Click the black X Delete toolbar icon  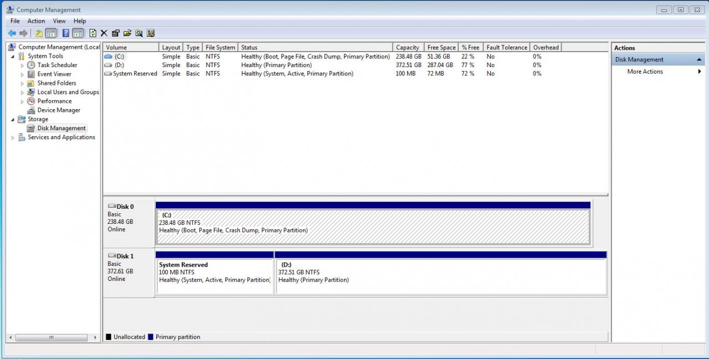click(x=104, y=33)
